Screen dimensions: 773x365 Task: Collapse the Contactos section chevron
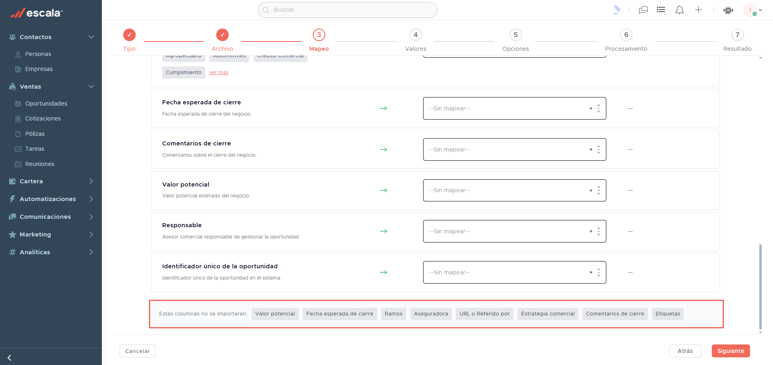(x=91, y=37)
